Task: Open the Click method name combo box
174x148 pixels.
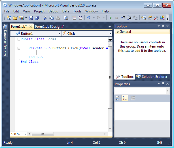Action: point(87,34)
